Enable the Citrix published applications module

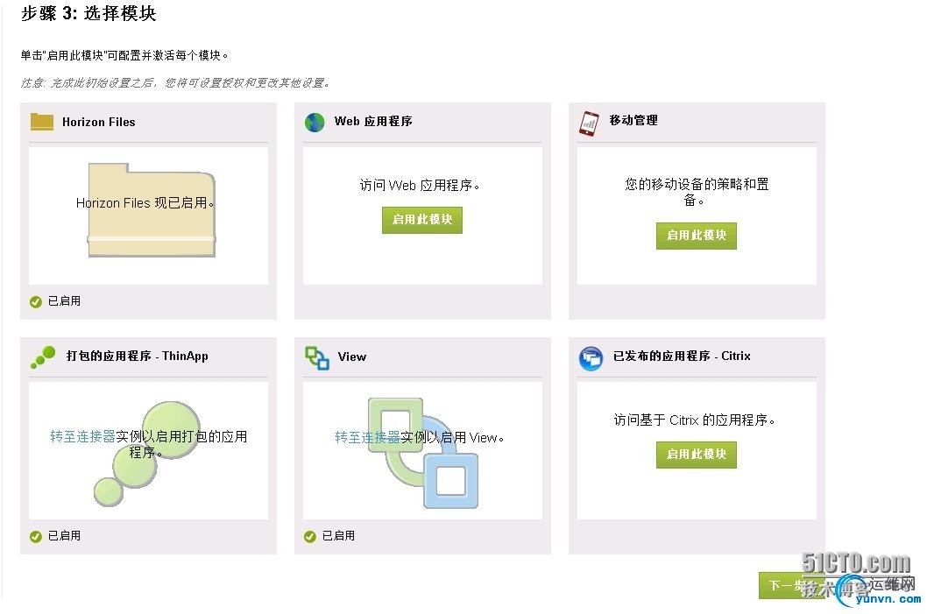696,455
